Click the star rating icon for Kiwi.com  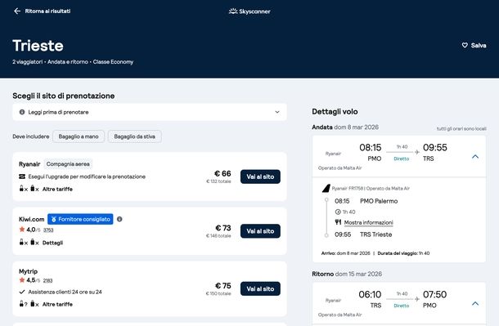pos(22,229)
